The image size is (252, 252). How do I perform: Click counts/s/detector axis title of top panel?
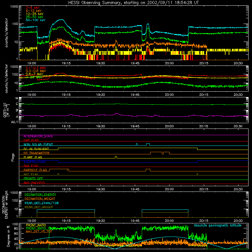(x=6, y=33)
